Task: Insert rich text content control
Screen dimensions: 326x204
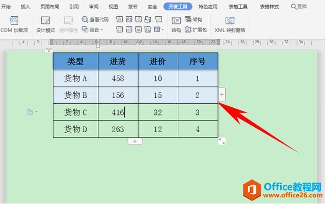Action: (119, 19)
